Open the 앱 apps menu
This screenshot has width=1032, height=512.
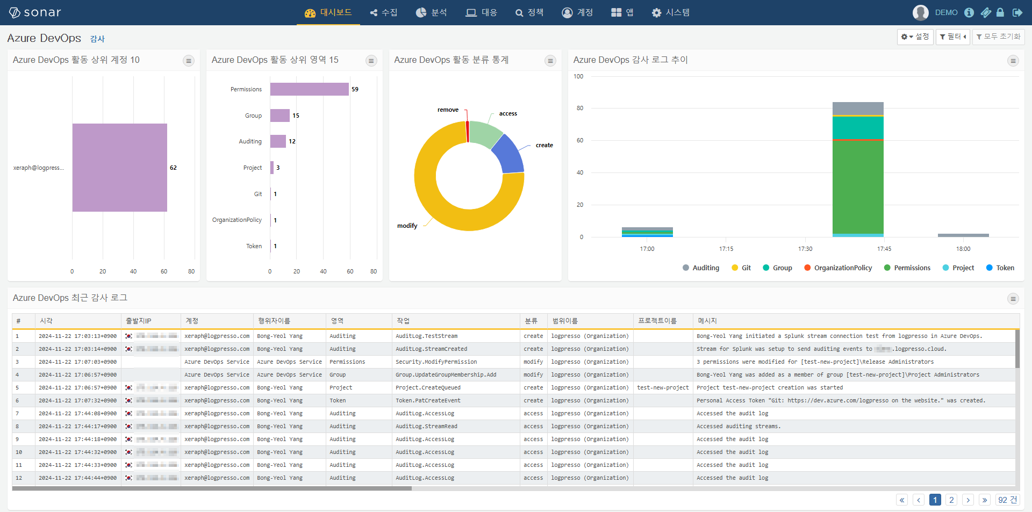click(622, 12)
